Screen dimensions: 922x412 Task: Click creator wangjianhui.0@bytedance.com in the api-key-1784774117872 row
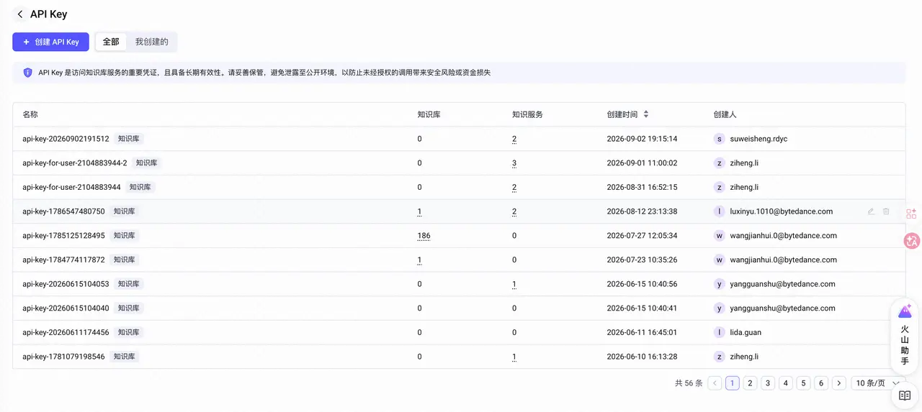[784, 260]
